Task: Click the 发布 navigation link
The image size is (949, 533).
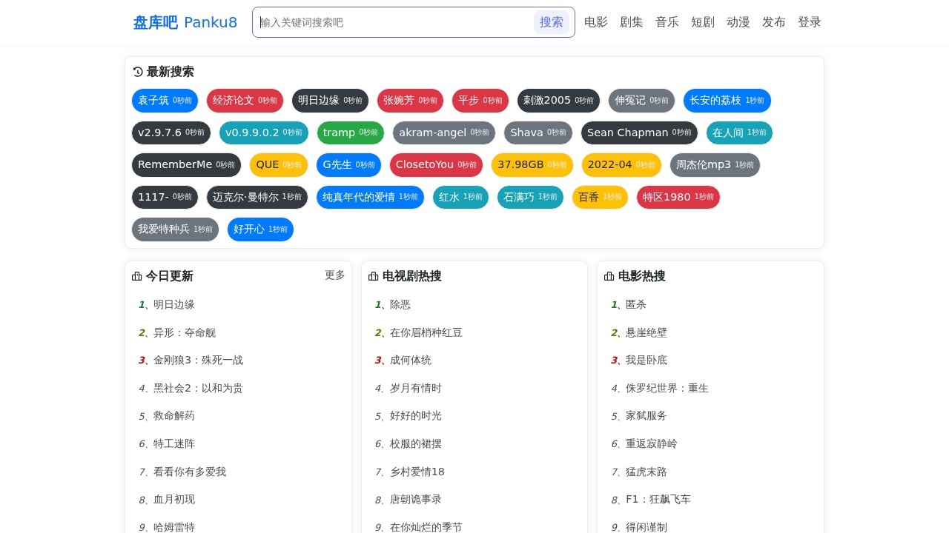Action: click(x=774, y=22)
